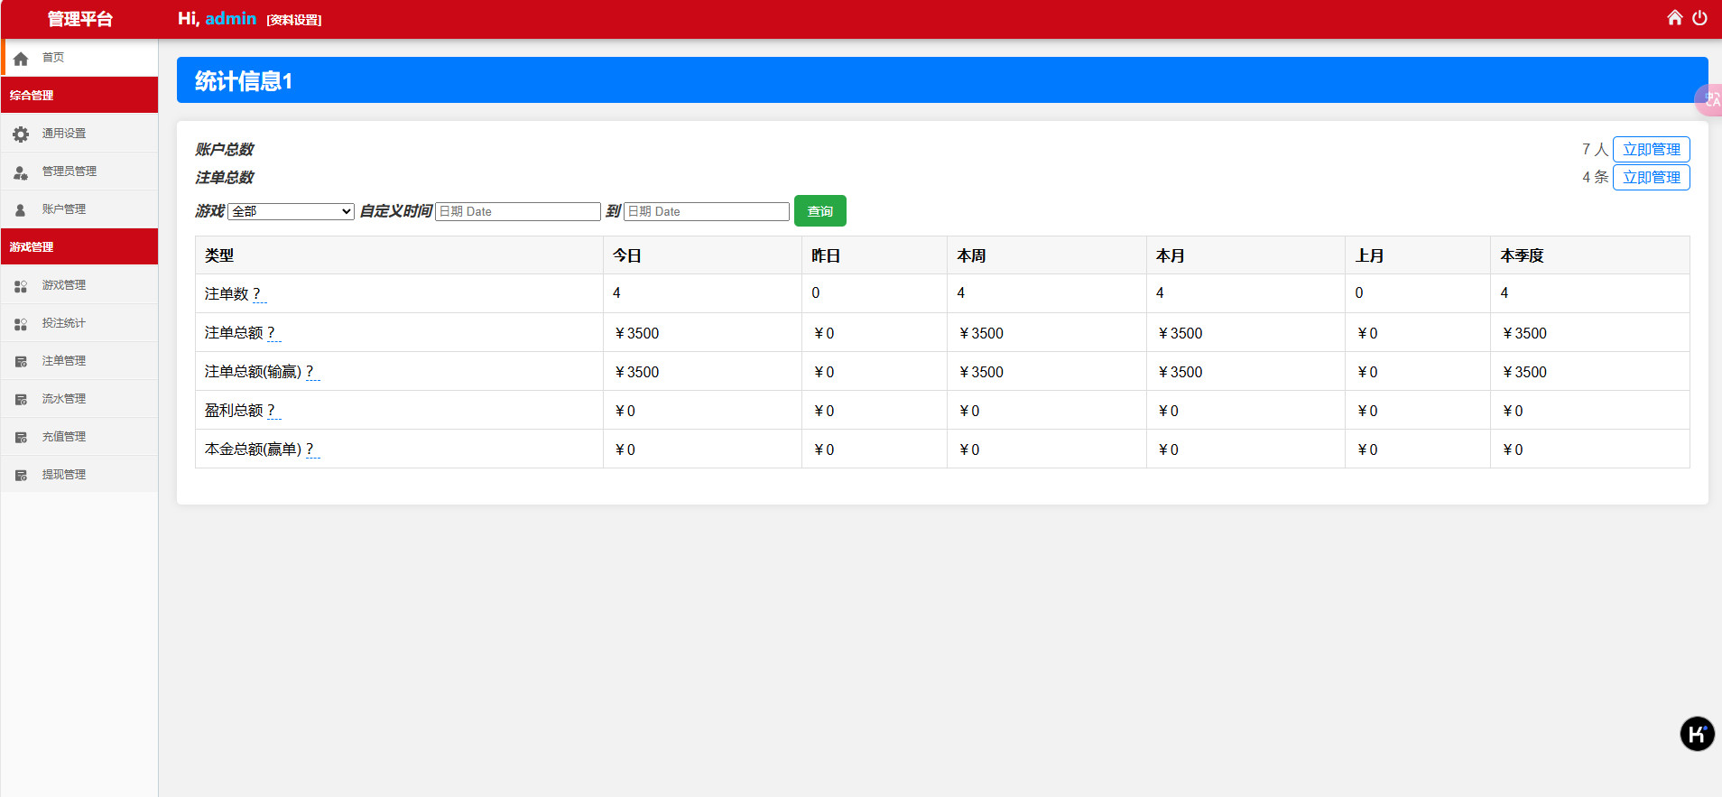Click the gear icon beside 通用设置
This screenshot has height=797, width=1722.
[21, 134]
